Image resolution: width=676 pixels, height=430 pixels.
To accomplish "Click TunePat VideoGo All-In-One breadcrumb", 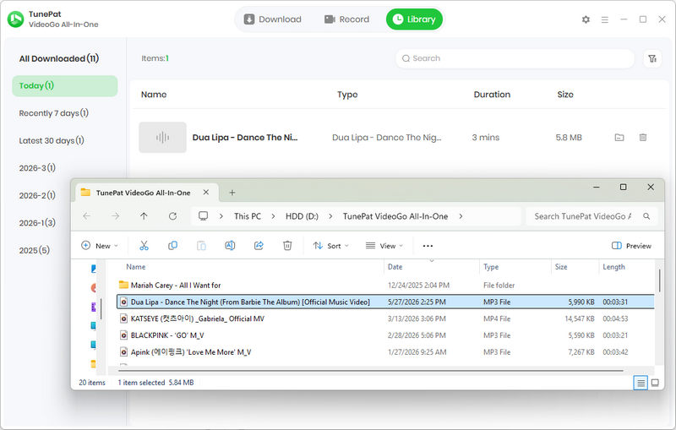I will pyautogui.click(x=395, y=216).
